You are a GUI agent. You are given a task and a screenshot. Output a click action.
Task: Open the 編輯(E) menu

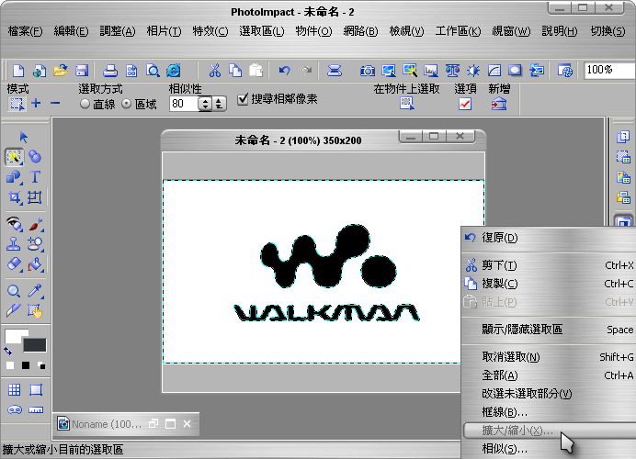point(71,31)
